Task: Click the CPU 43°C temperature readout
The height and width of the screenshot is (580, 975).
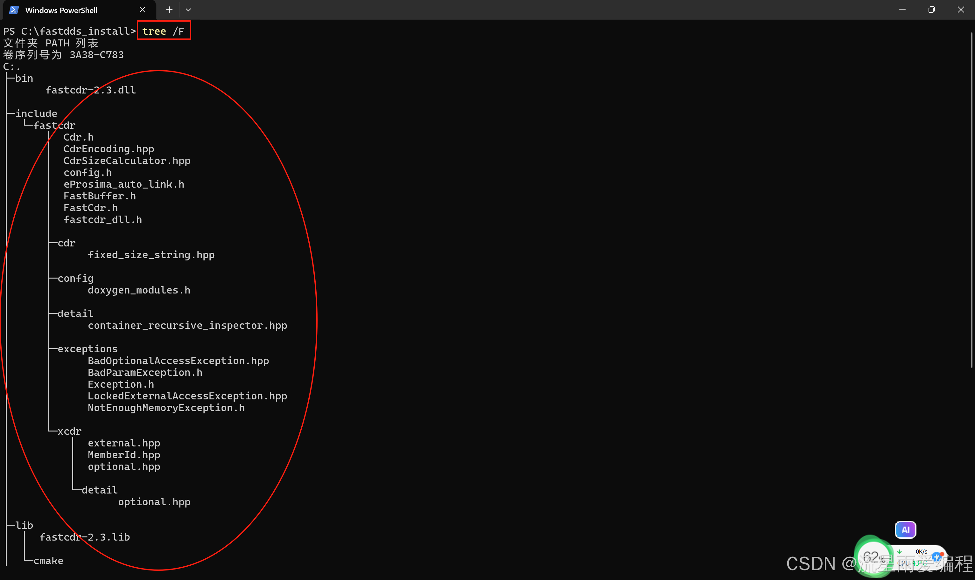Action: tap(912, 563)
